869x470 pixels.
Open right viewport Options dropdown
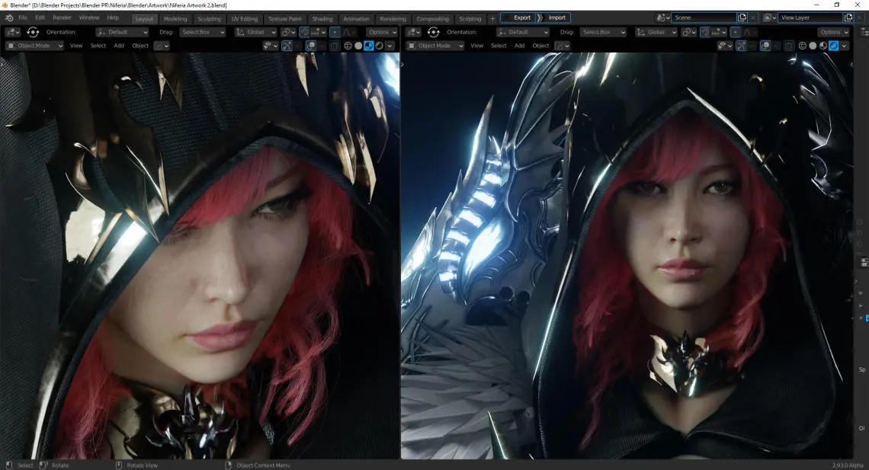coord(833,32)
